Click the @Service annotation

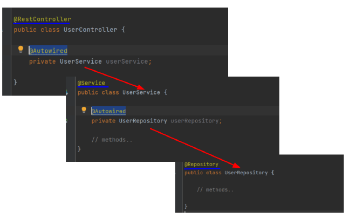pos(91,83)
